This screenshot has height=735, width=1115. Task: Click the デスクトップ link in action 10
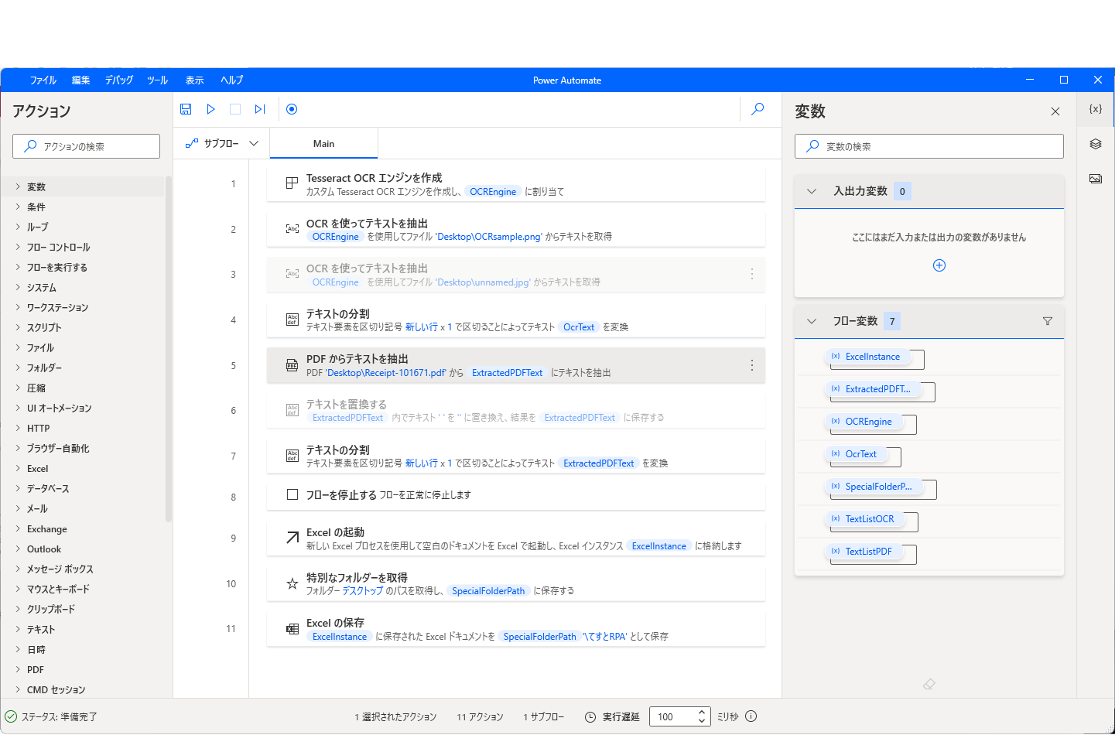pos(363,591)
